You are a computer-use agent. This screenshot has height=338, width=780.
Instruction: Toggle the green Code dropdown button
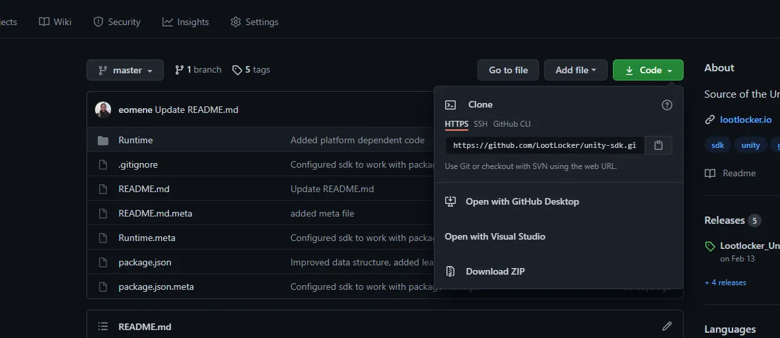(648, 70)
